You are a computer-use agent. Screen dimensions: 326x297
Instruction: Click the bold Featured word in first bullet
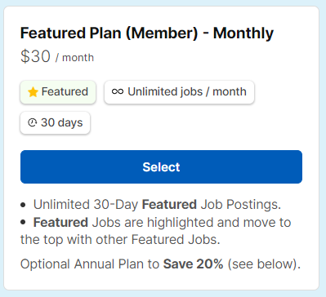pyautogui.click(x=169, y=205)
